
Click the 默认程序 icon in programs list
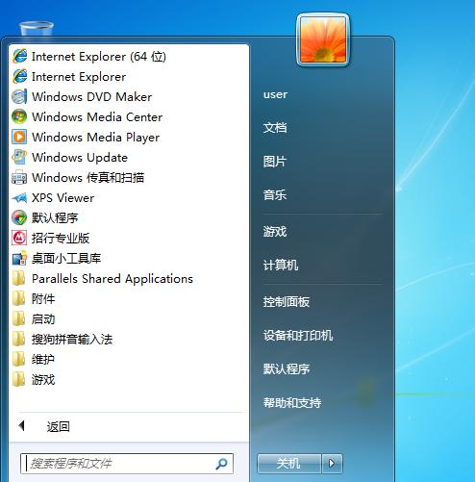(x=19, y=218)
